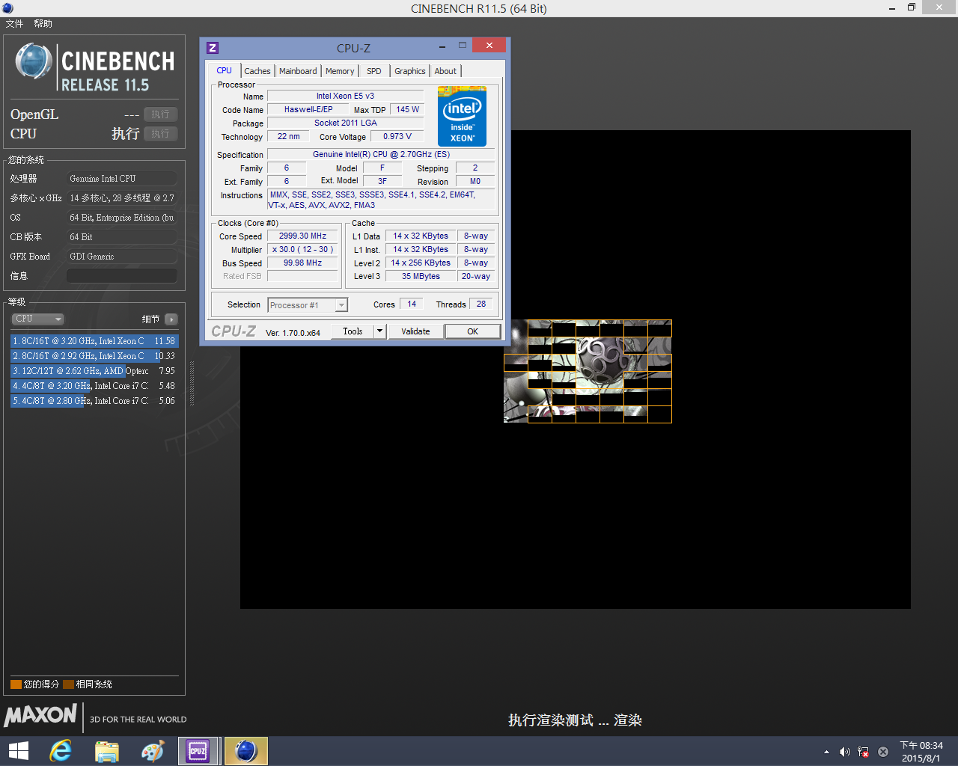Click the GFX Board GDI Generic field
Screen dimensions: 958x766
click(x=122, y=257)
